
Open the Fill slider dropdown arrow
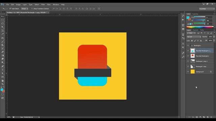(214, 41)
